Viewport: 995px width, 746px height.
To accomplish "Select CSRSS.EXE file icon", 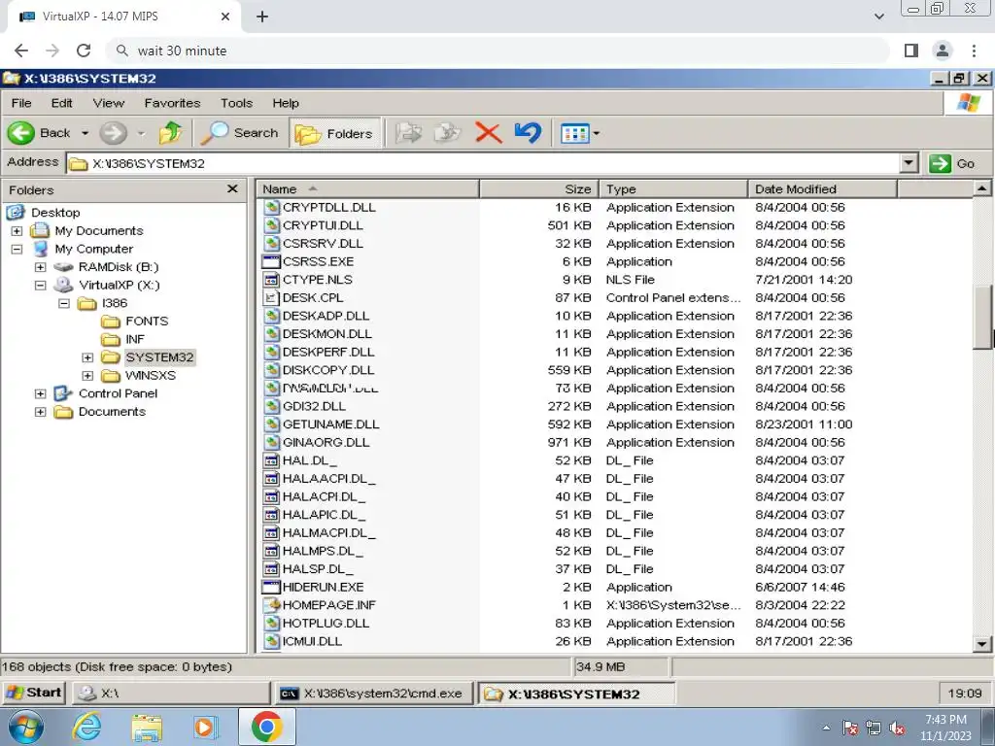I will tap(272, 261).
